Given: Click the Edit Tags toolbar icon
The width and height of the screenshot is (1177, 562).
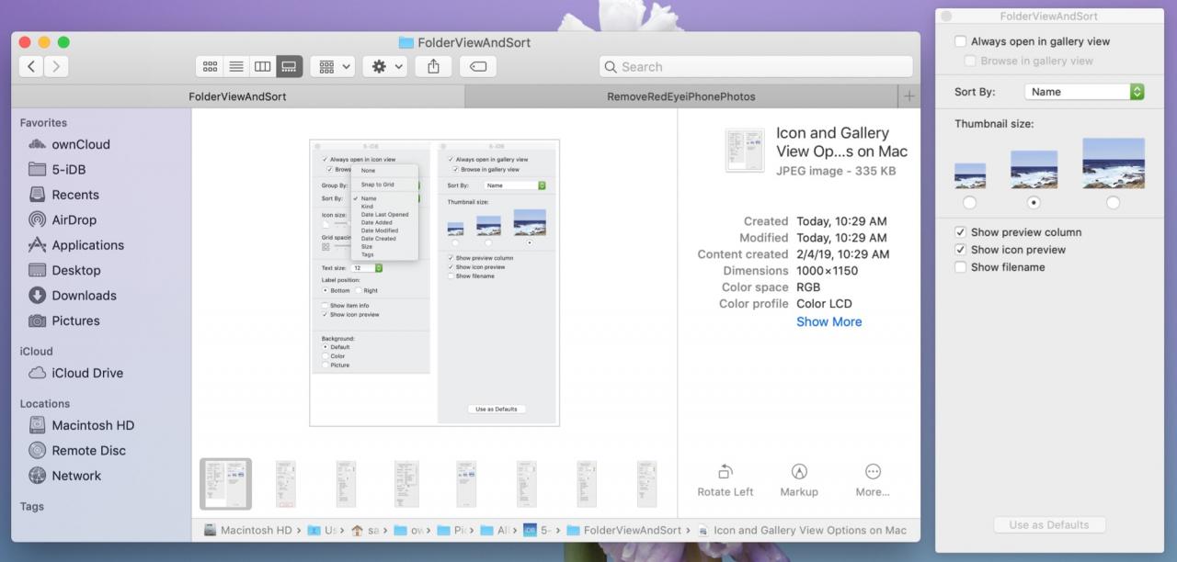Looking at the screenshot, I should pos(478,66).
